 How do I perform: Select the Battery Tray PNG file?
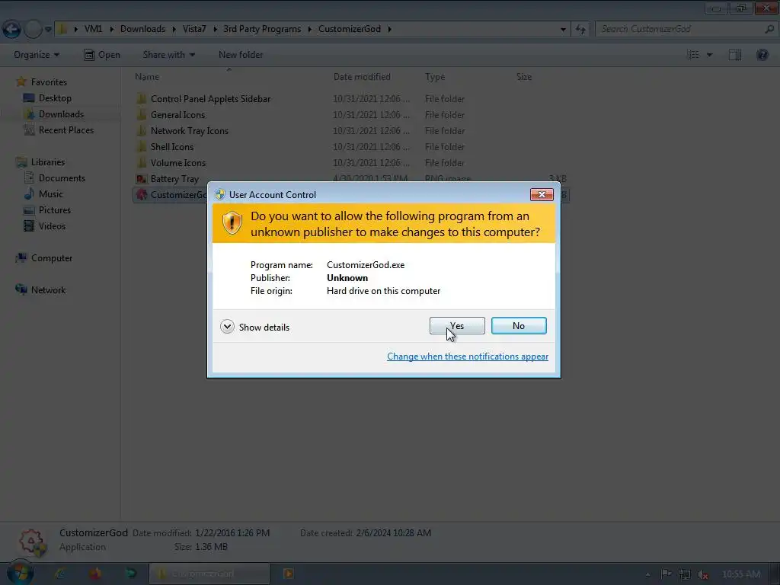click(168, 178)
